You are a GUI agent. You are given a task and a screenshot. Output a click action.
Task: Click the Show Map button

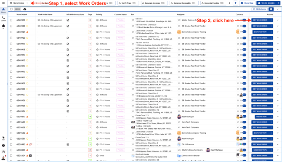tap(247, 3)
